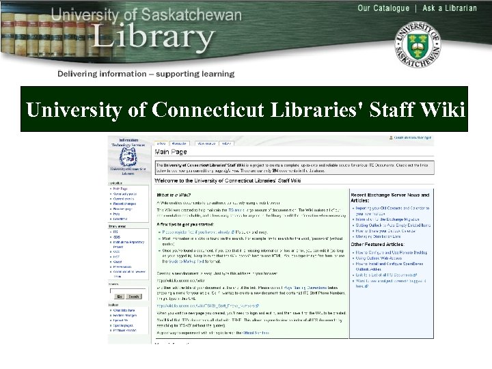492x369 pixels.
Task: Select the article tab
Action: coord(161,143)
